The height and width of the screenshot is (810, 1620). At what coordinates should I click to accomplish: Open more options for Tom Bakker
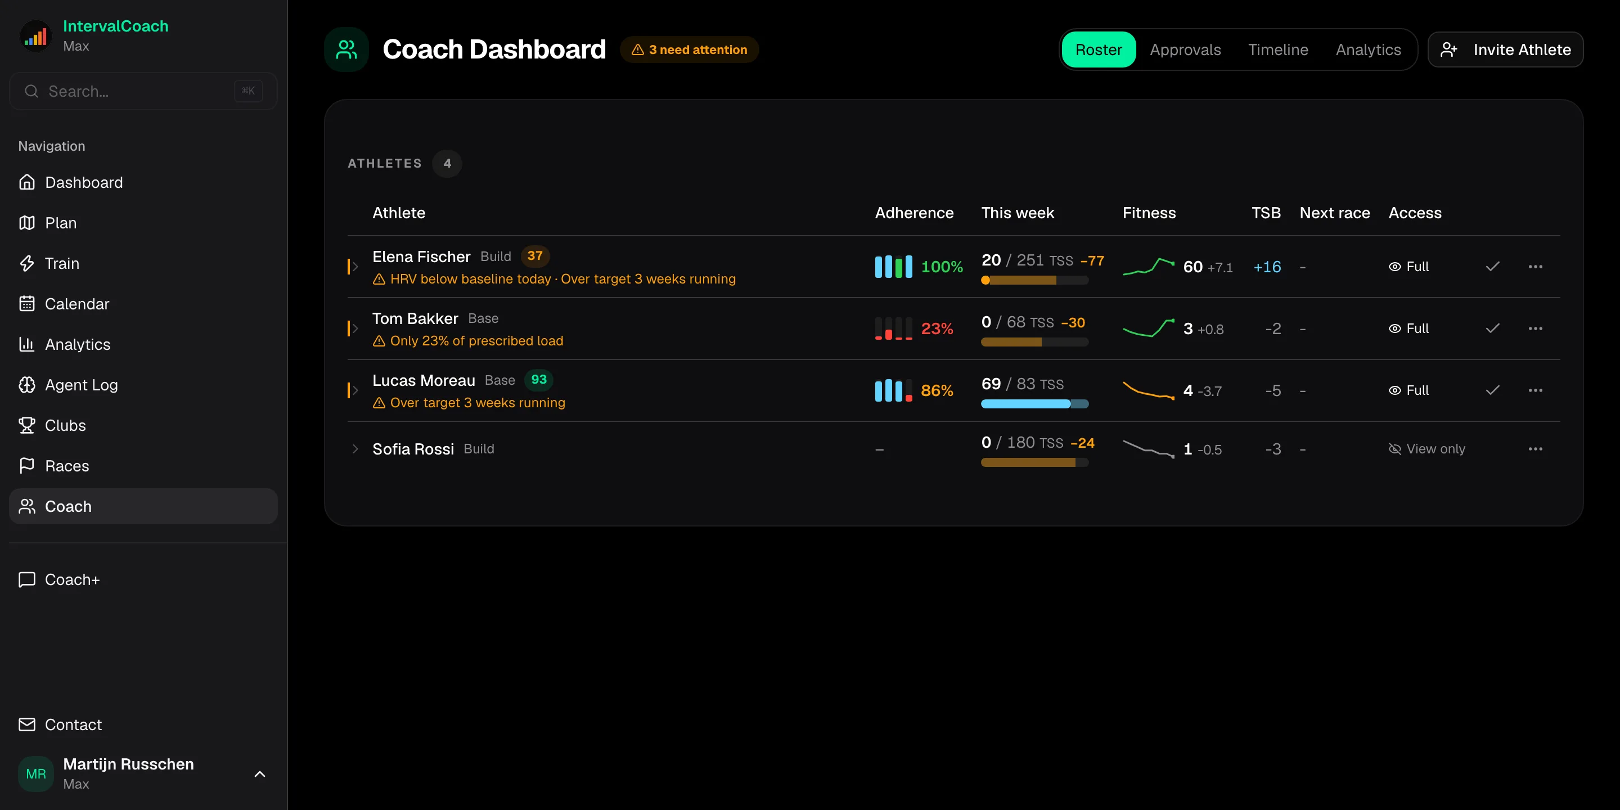coord(1535,328)
